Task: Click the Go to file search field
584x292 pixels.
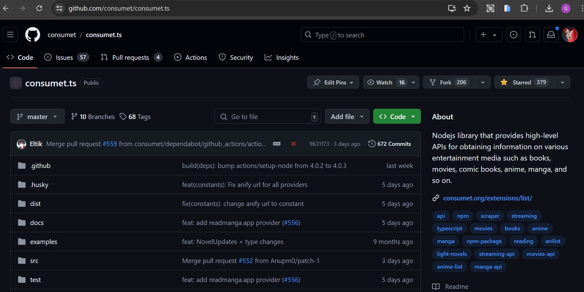Action: (268, 117)
